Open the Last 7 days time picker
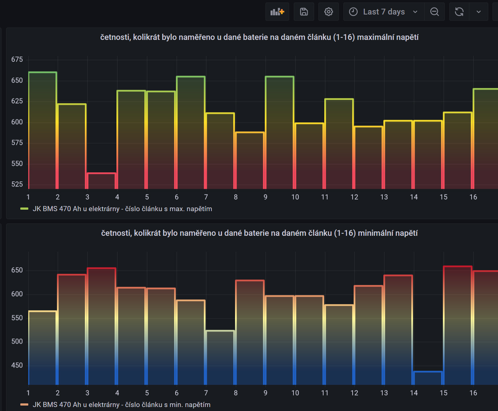This screenshot has width=498, height=411. 384,12
